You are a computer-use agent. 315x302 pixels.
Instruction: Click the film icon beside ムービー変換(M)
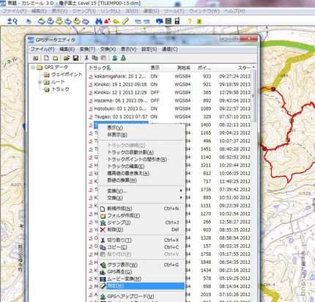103,279
